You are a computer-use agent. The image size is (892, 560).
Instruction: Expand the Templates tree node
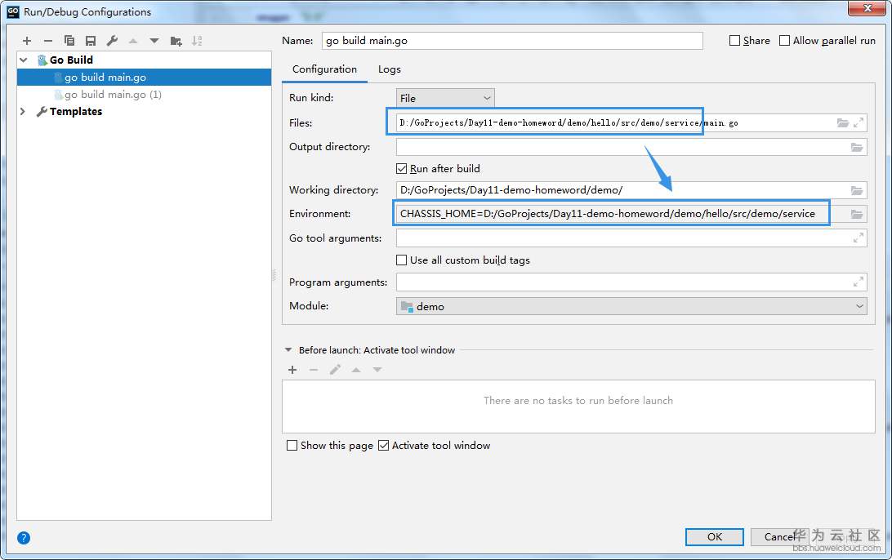[x=23, y=112]
